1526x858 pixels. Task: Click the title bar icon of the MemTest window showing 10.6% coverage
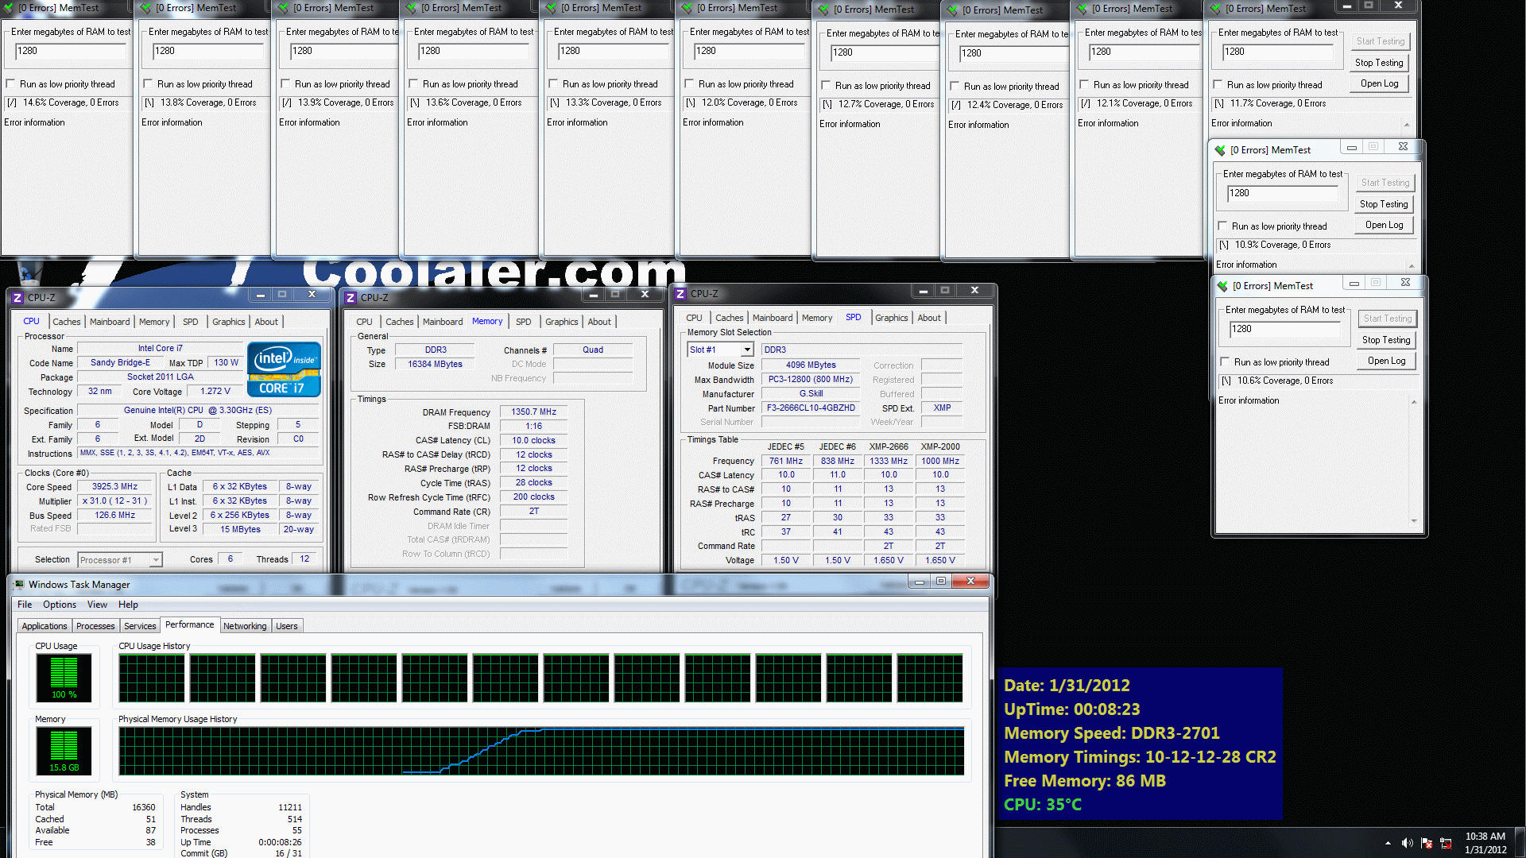click(x=1222, y=286)
